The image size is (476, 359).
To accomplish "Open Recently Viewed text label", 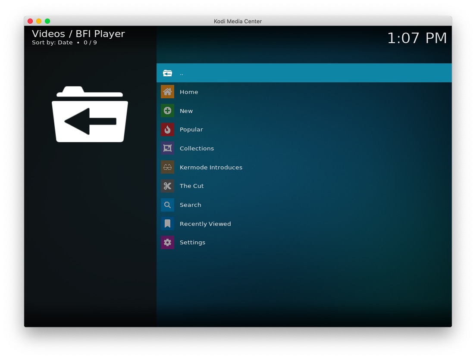I will click(x=205, y=224).
